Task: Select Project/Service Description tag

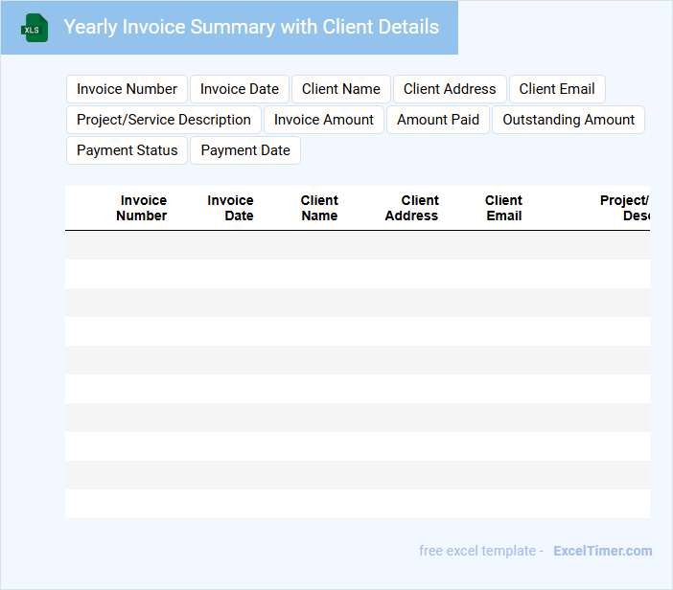Action: (164, 120)
